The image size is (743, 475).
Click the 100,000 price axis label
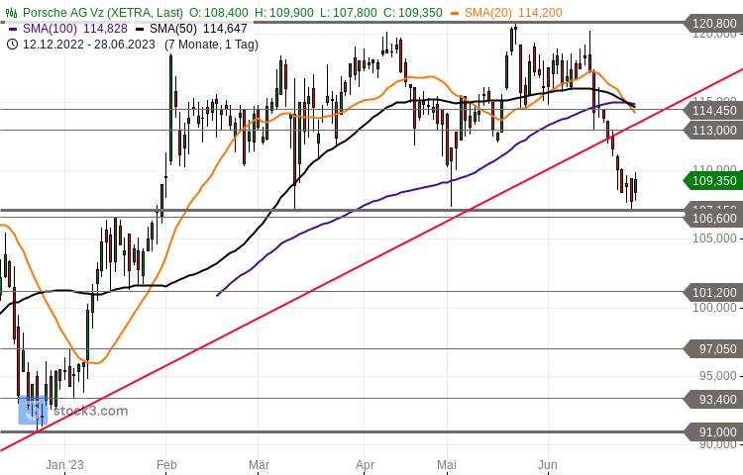pyautogui.click(x=714, y=308)
